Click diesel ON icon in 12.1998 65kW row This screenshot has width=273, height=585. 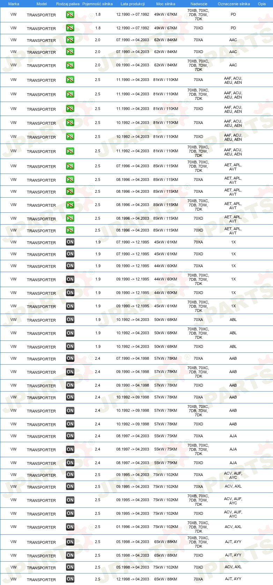(70, 579)
